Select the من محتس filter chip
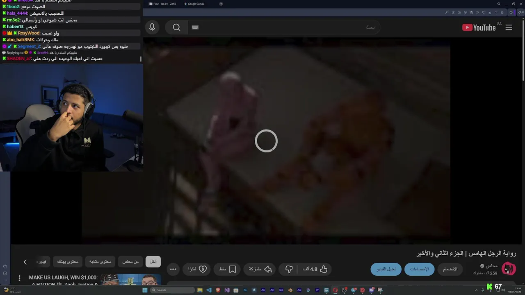The image size is (525, 295). coord(130,261)
